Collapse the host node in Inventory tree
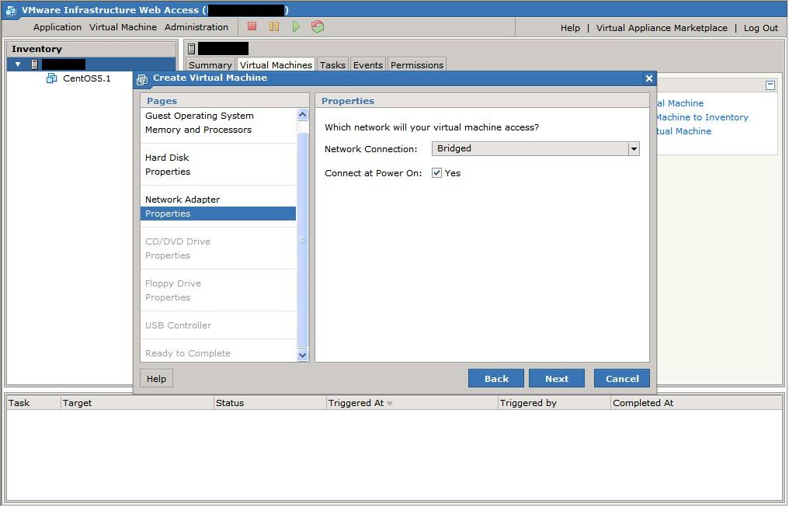 (x=18, y=64)
